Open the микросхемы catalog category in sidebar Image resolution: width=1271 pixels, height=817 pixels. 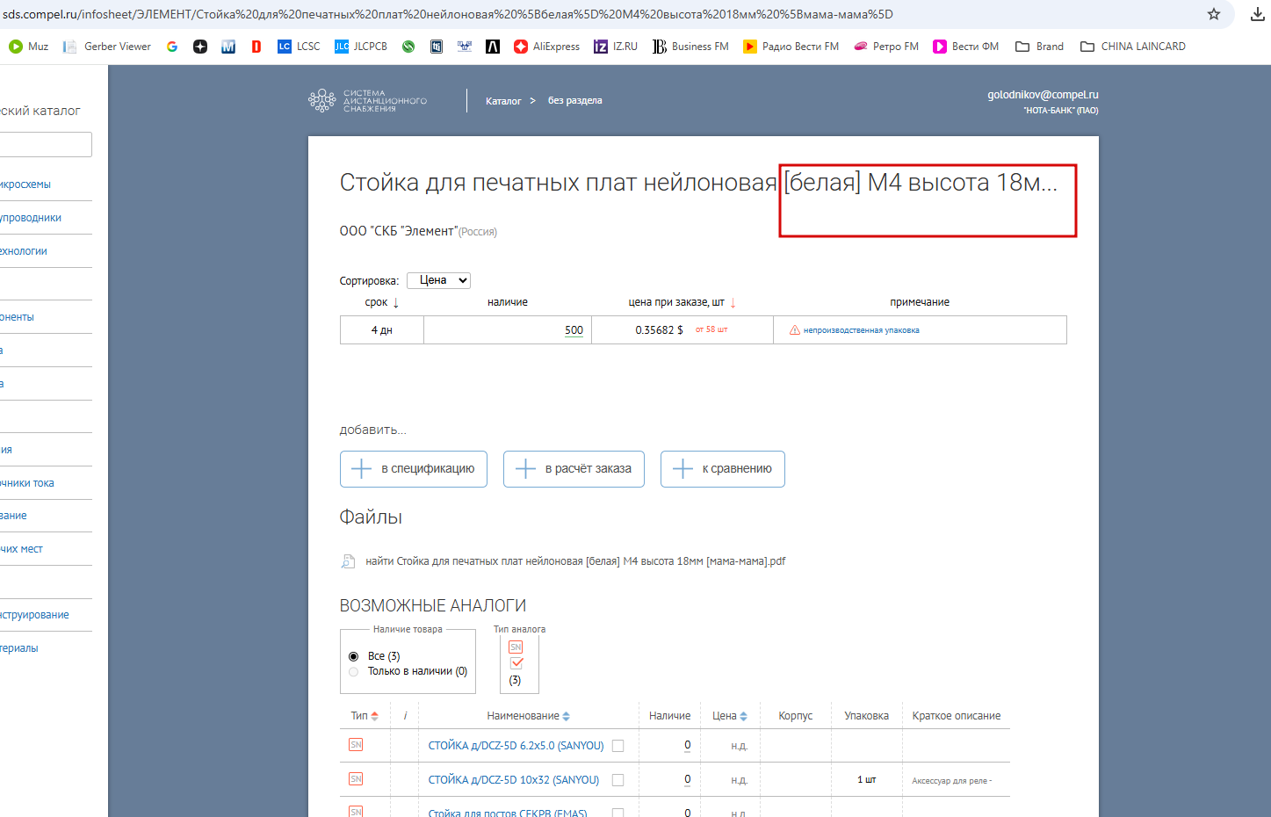coord(25,184)
